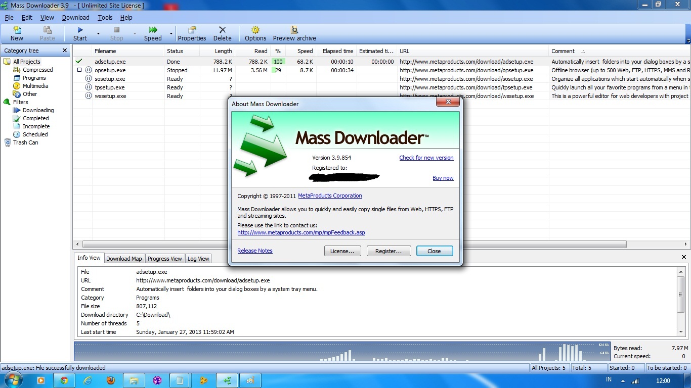Click the horizontal scrollbar under the download list
Viewport: 691px width, 388px height.
click(x=152, y=244)
